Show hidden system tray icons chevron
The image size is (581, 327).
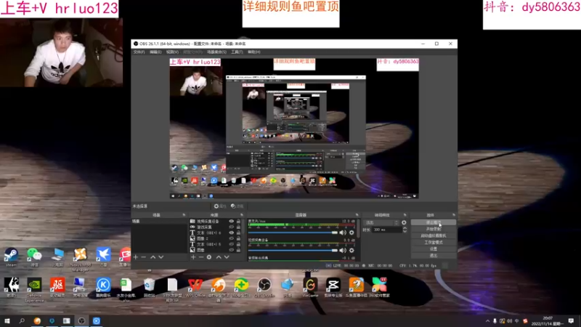487,321
